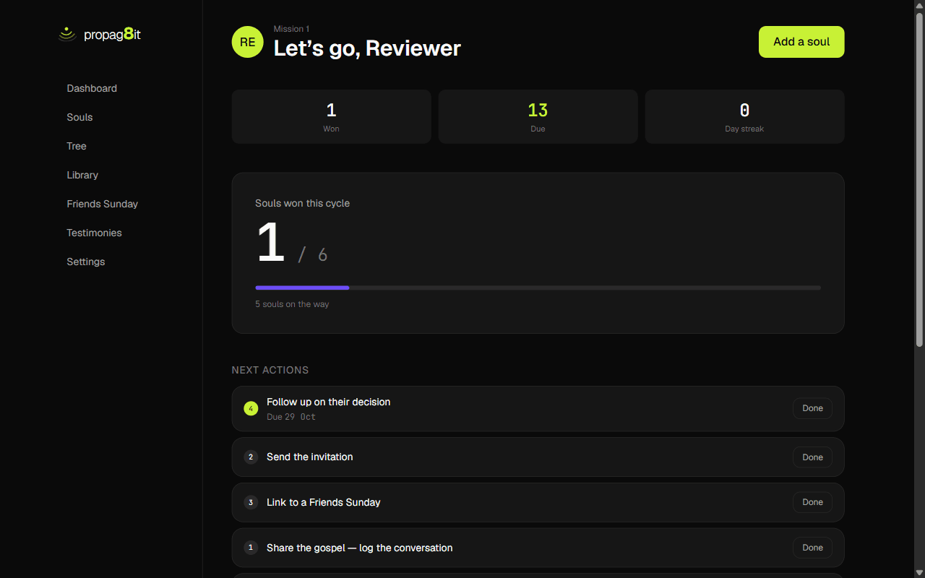This screenshot has width=925, height=578.
Task: Click the Due stat card showing 13
Action: pos(538,116)
